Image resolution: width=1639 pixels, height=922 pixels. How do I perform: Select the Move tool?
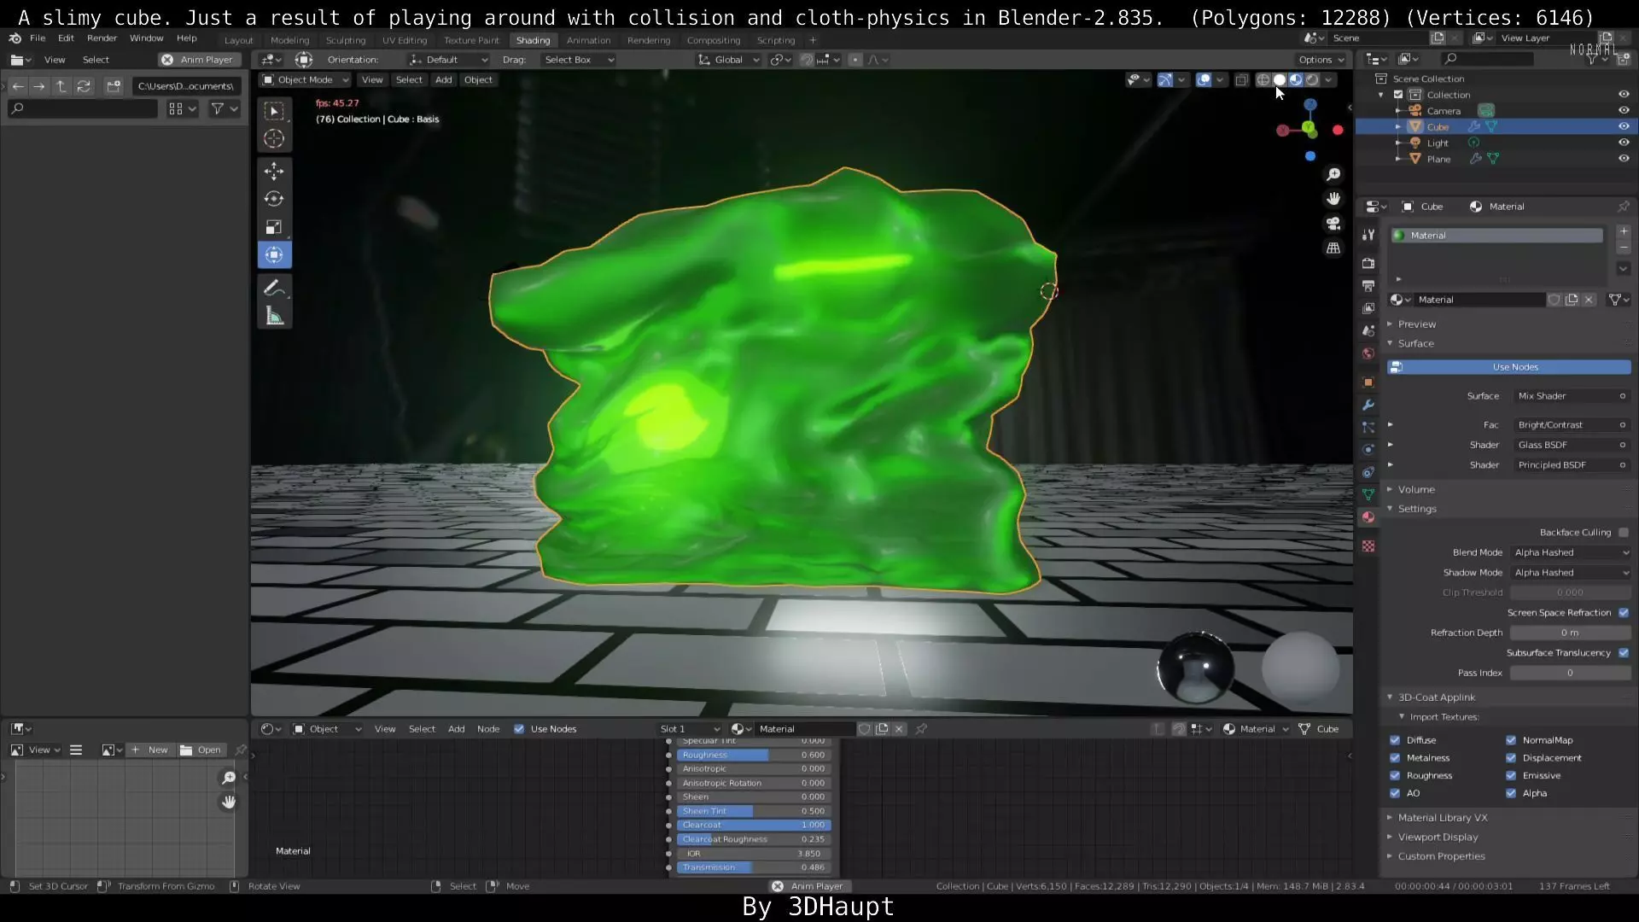[x=274, y=171]
